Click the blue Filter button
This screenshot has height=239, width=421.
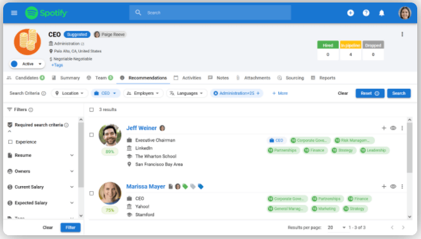(70, 228)
